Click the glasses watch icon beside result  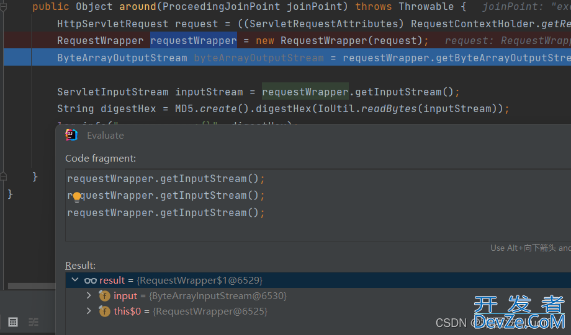coord(91,281)
